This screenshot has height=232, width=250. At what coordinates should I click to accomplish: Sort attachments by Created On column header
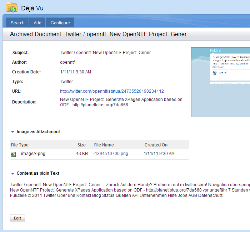click(156, 145)
